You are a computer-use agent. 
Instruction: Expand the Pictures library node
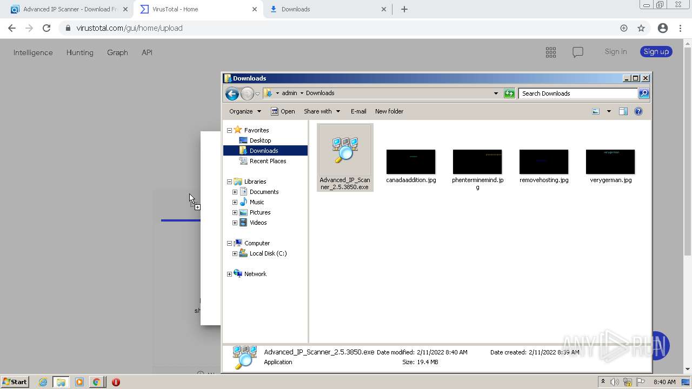pos(235,212)
